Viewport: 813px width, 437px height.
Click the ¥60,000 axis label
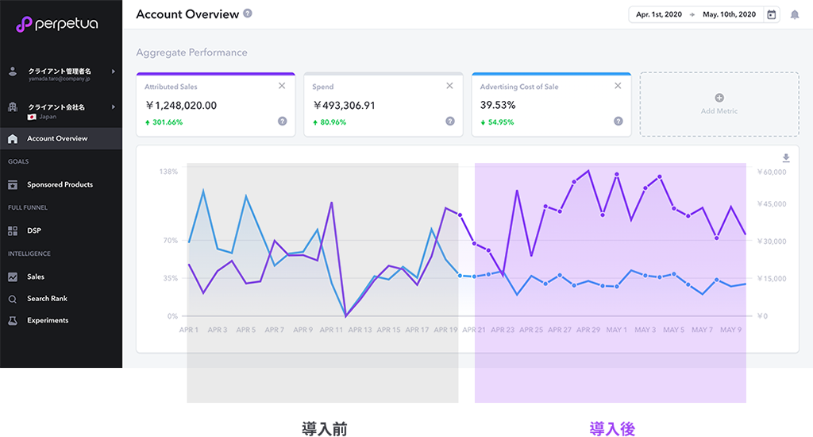point(772,172)
